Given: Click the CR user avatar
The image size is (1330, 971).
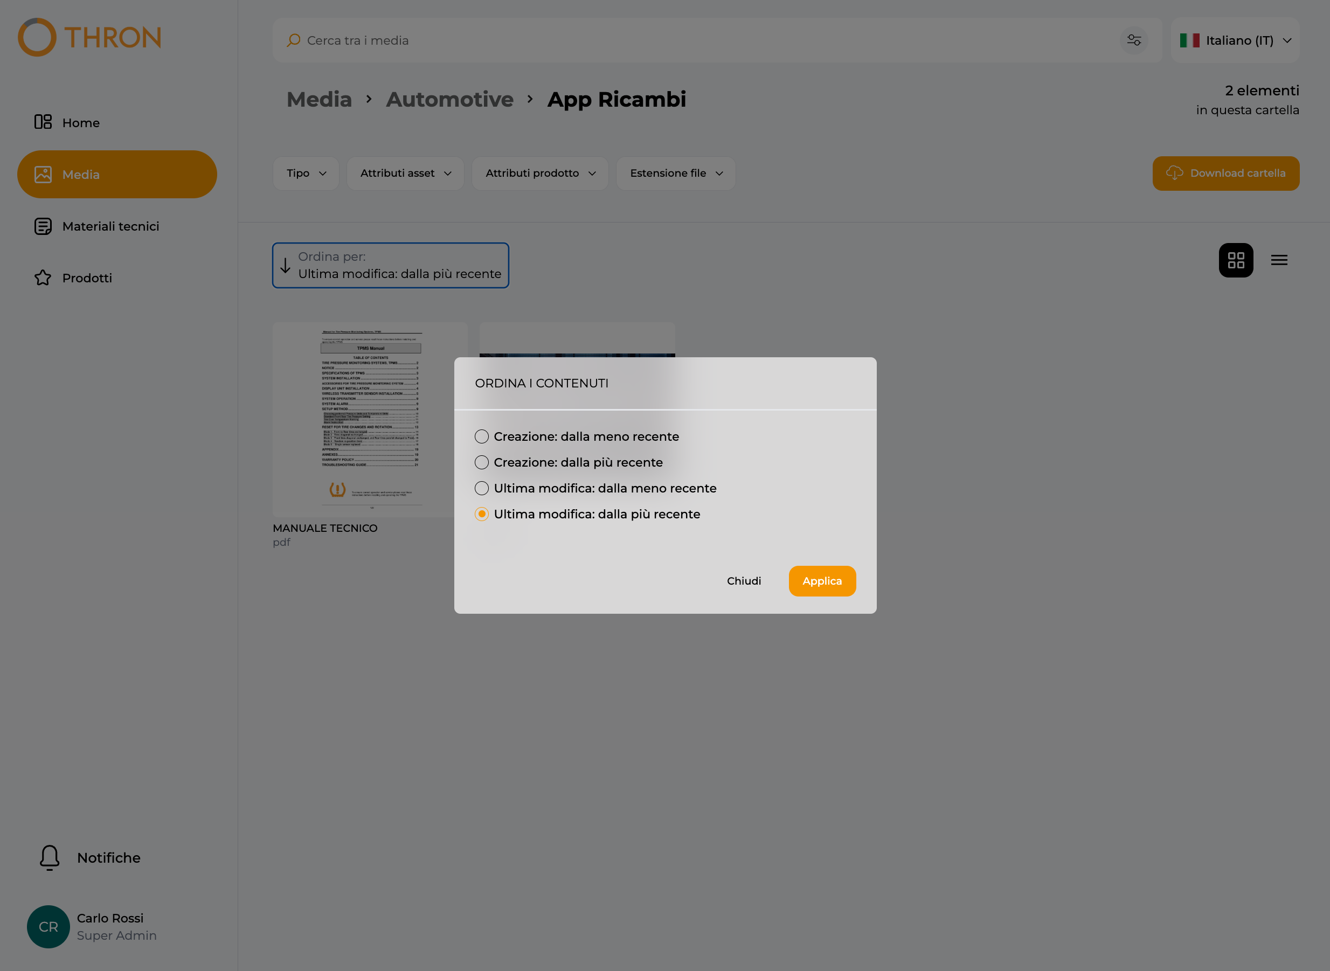Looking at the screenshot, I should click(48, 927).
